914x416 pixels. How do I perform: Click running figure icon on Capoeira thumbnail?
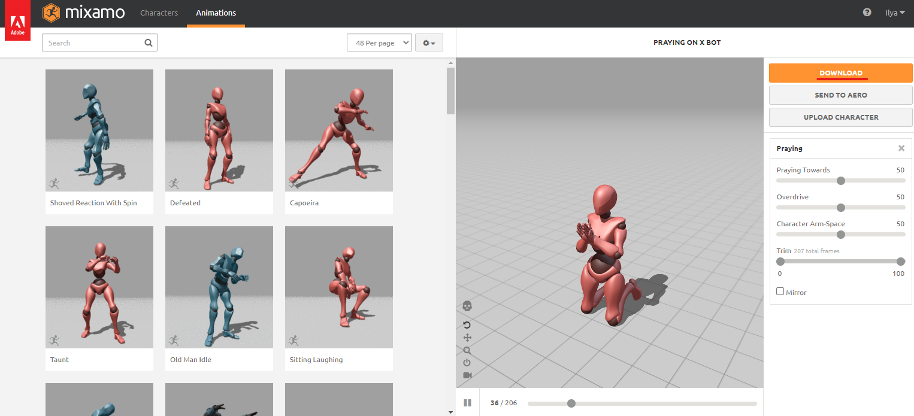click(293, 184)
